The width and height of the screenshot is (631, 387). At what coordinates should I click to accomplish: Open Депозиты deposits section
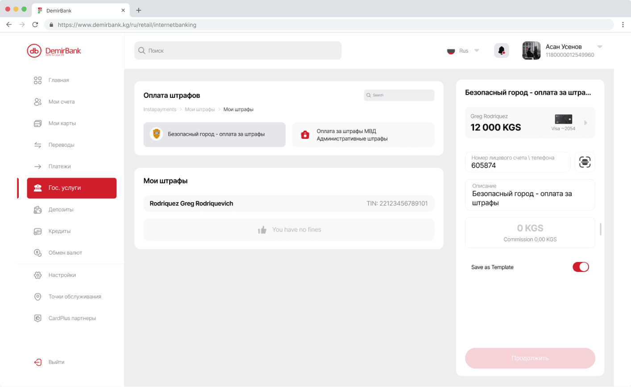tap(61, 210)
